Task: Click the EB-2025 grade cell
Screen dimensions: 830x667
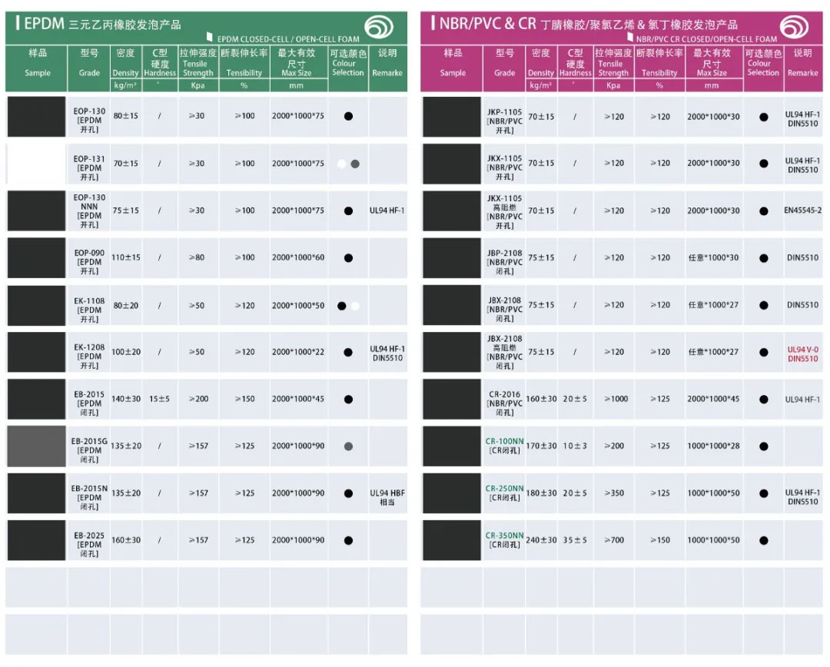Action: (89, 545)
